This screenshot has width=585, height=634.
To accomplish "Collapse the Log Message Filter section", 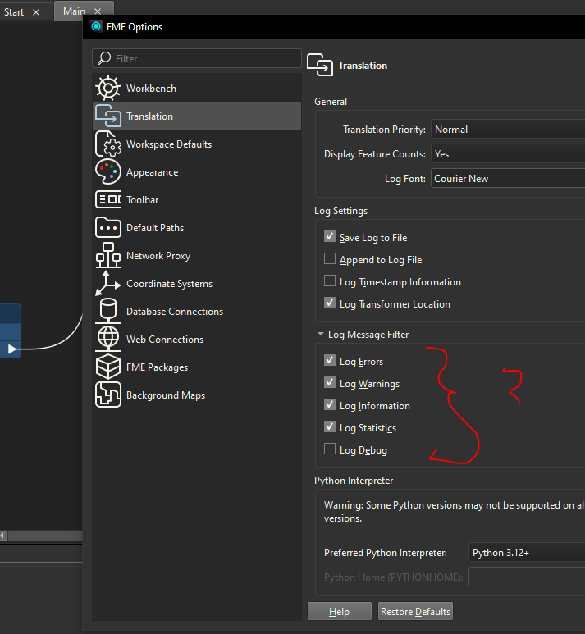I will [x=321, y=335].
